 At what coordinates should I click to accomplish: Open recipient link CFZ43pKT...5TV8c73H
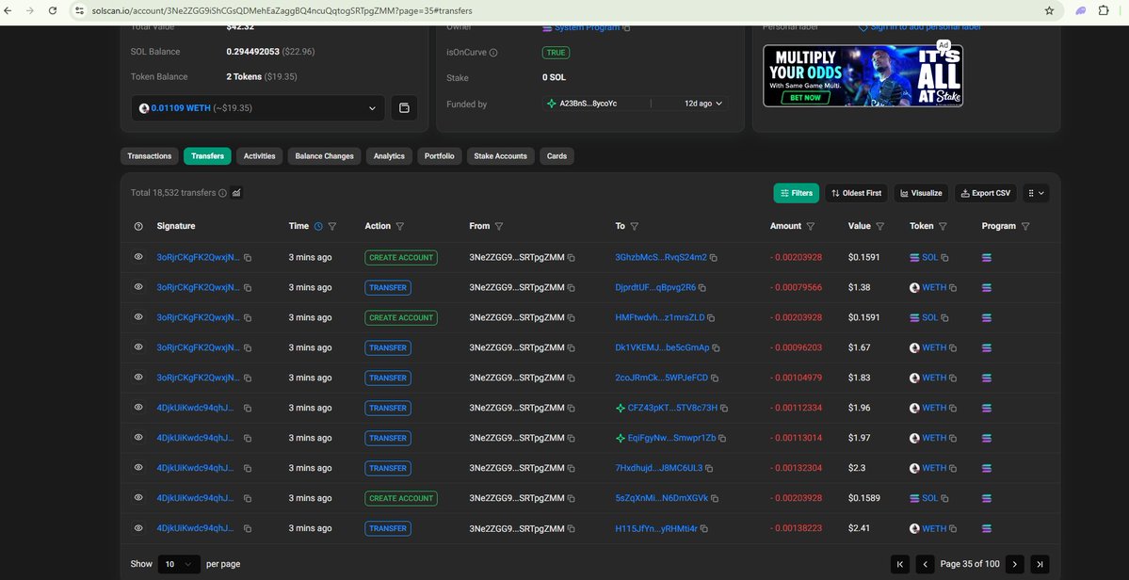click(x=672, y=408)
